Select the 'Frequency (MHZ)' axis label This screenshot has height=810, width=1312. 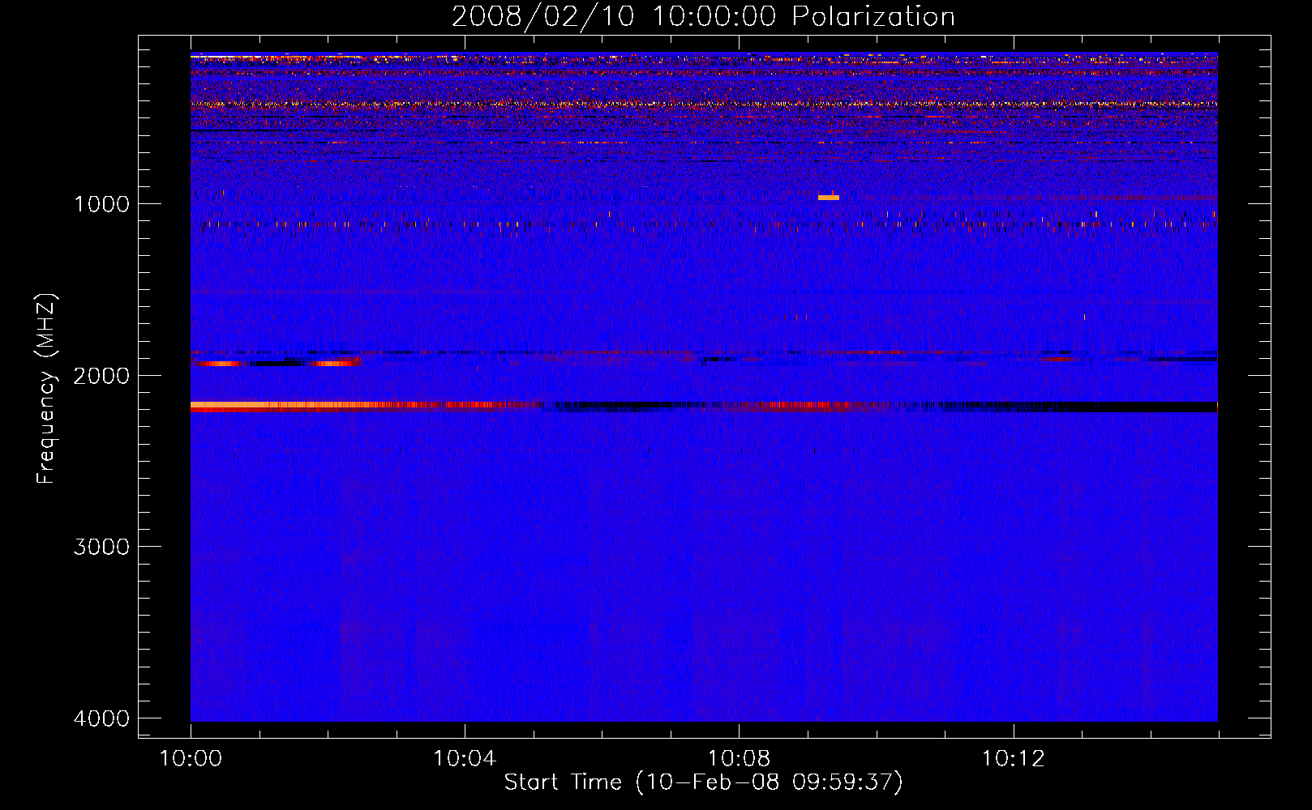point(46,389)
